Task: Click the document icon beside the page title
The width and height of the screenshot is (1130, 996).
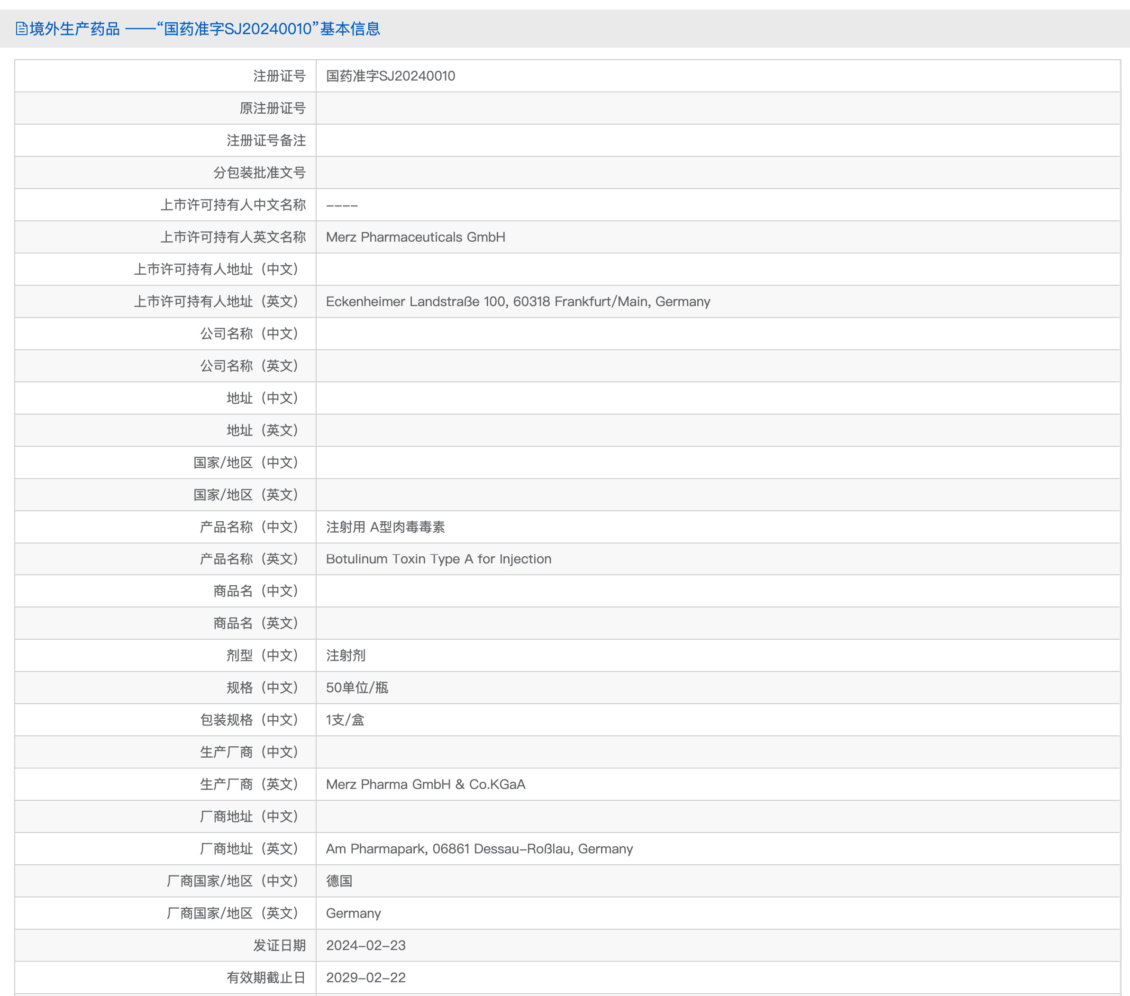Action: click(x=21, y=29)
